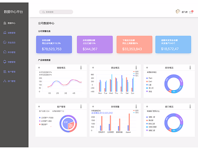Viewport: 198px width, 149px height.
Task: Click plus icon on 客户管理 card
Action: click(x=39, y=107)
